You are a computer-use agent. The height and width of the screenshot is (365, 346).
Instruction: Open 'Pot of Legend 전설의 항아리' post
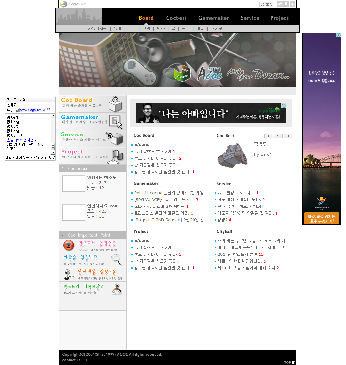[x=170, y=193]
